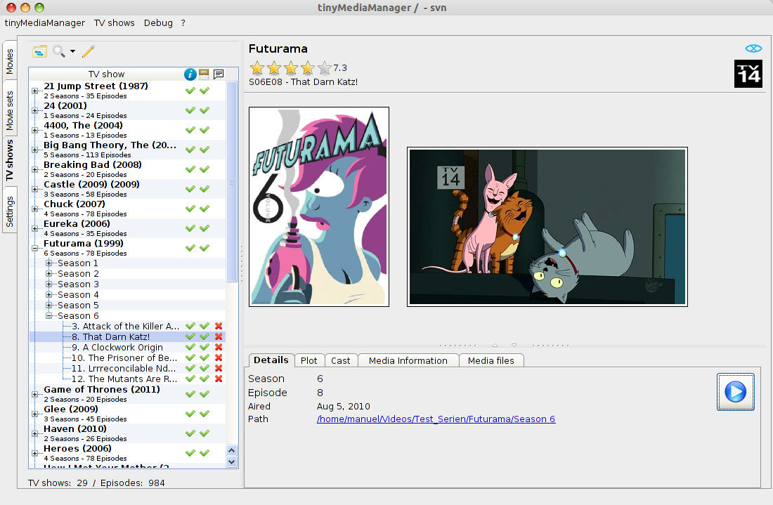Switch to the Movie sets side tab

[x=10, y=111]
